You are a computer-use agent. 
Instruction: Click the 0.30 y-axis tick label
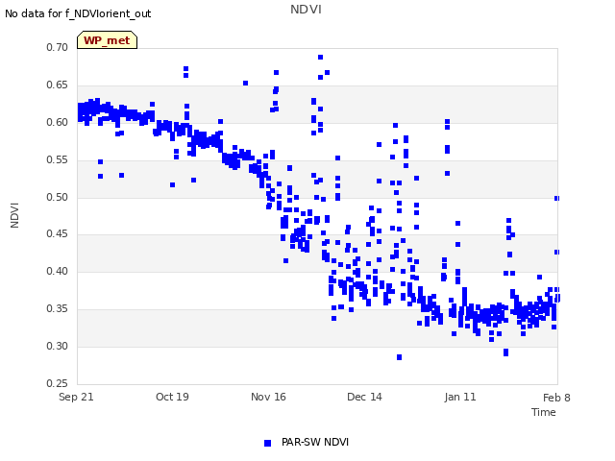click(58, 346)
